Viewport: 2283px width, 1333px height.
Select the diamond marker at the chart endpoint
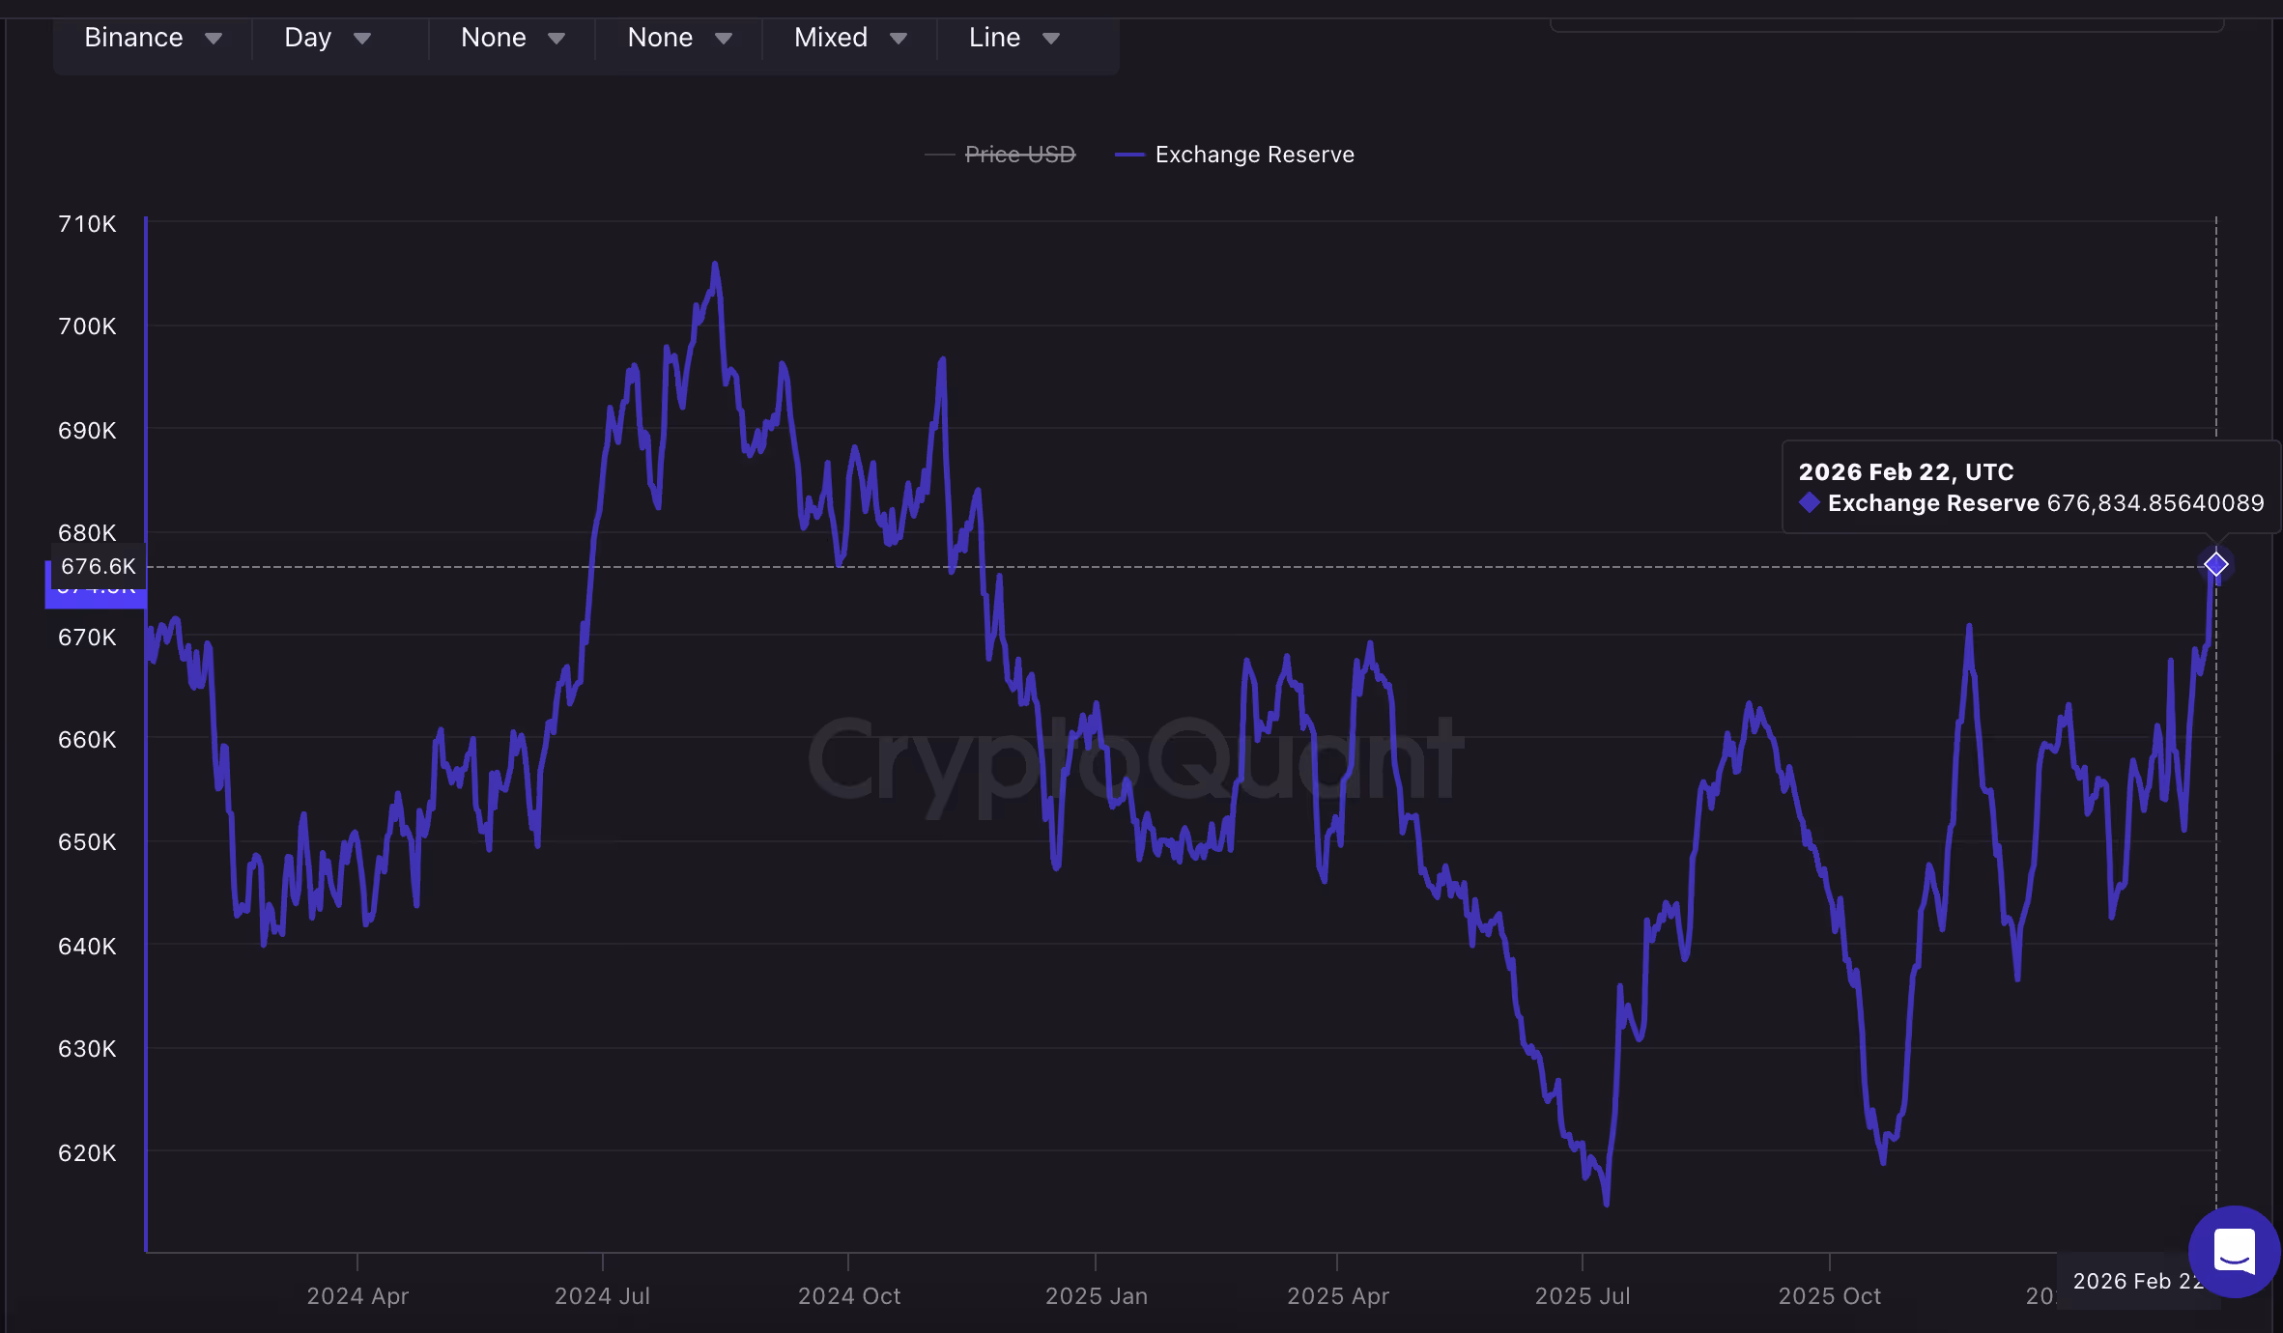(2214, 564)
